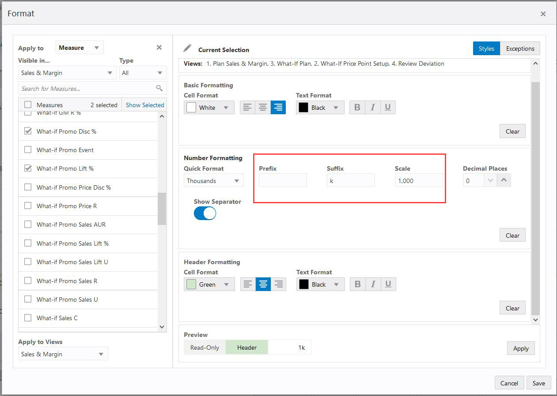Viewport: 557px width, 396px height.
Task: Turn off the Show Separator switch
Action: pos(205,213)
